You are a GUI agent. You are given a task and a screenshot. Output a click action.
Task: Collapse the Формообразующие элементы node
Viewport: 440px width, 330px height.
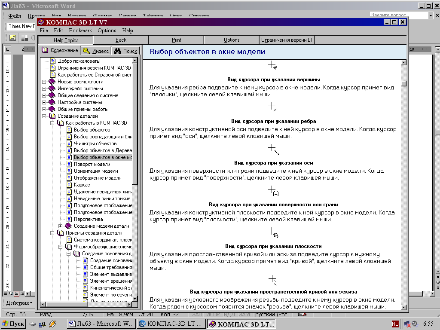[60, 247]
